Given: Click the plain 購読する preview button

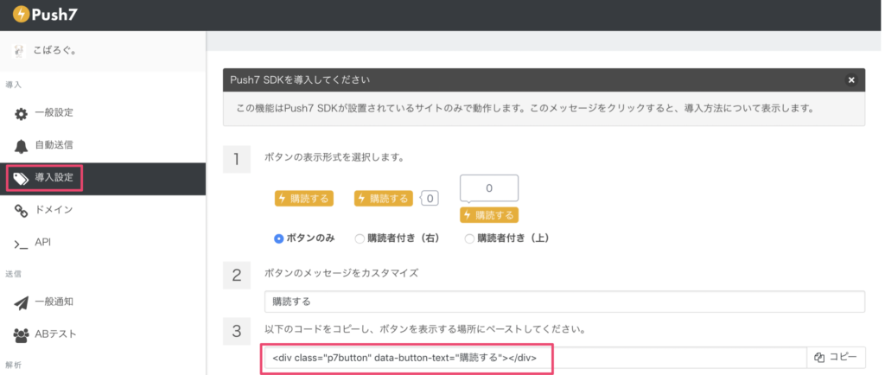Looking at the screenshot, I should (x=303, y=199).
